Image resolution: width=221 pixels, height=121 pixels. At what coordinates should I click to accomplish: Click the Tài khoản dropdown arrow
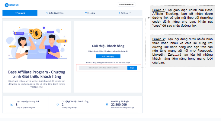pyautogui.click(x=130, y=13)
